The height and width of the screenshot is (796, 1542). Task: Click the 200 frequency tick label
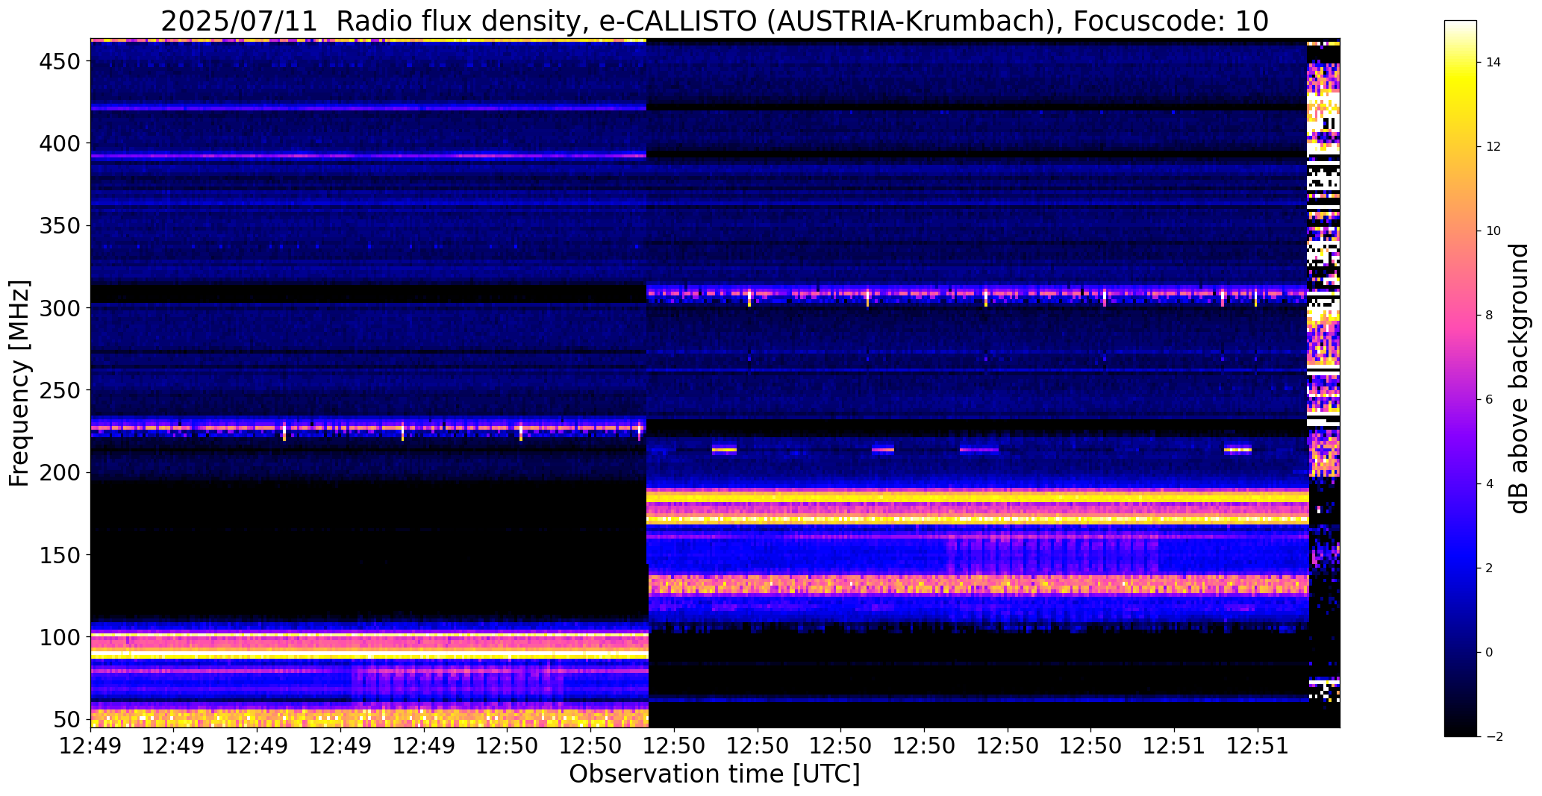coord(62,472)
